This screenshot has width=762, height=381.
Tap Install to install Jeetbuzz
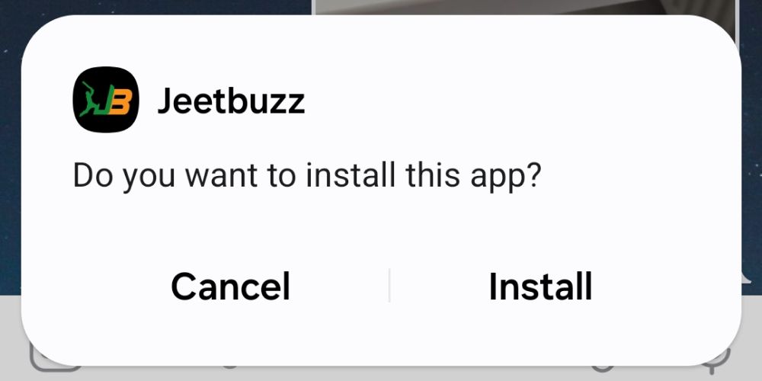[x=540, y=287]
